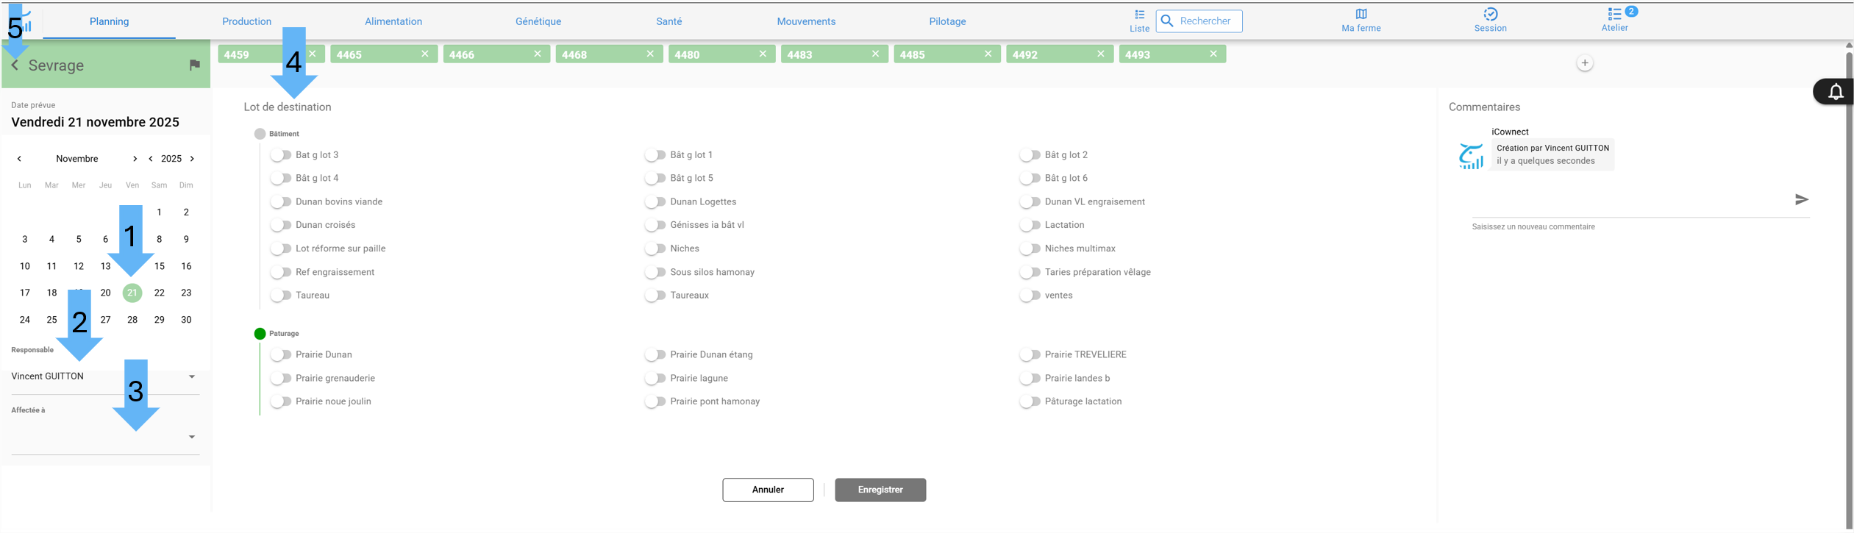Go to previous year before 2025
The image size is (1854, 533).
[x=151, y=159]
